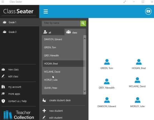Click the Grade 3 group icon
Screen dimensions: 154x120
pyautogui.click(x=4, y=32)
